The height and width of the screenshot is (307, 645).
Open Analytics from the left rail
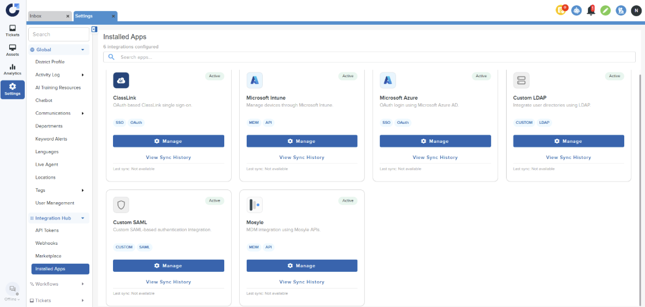[12, 70]
